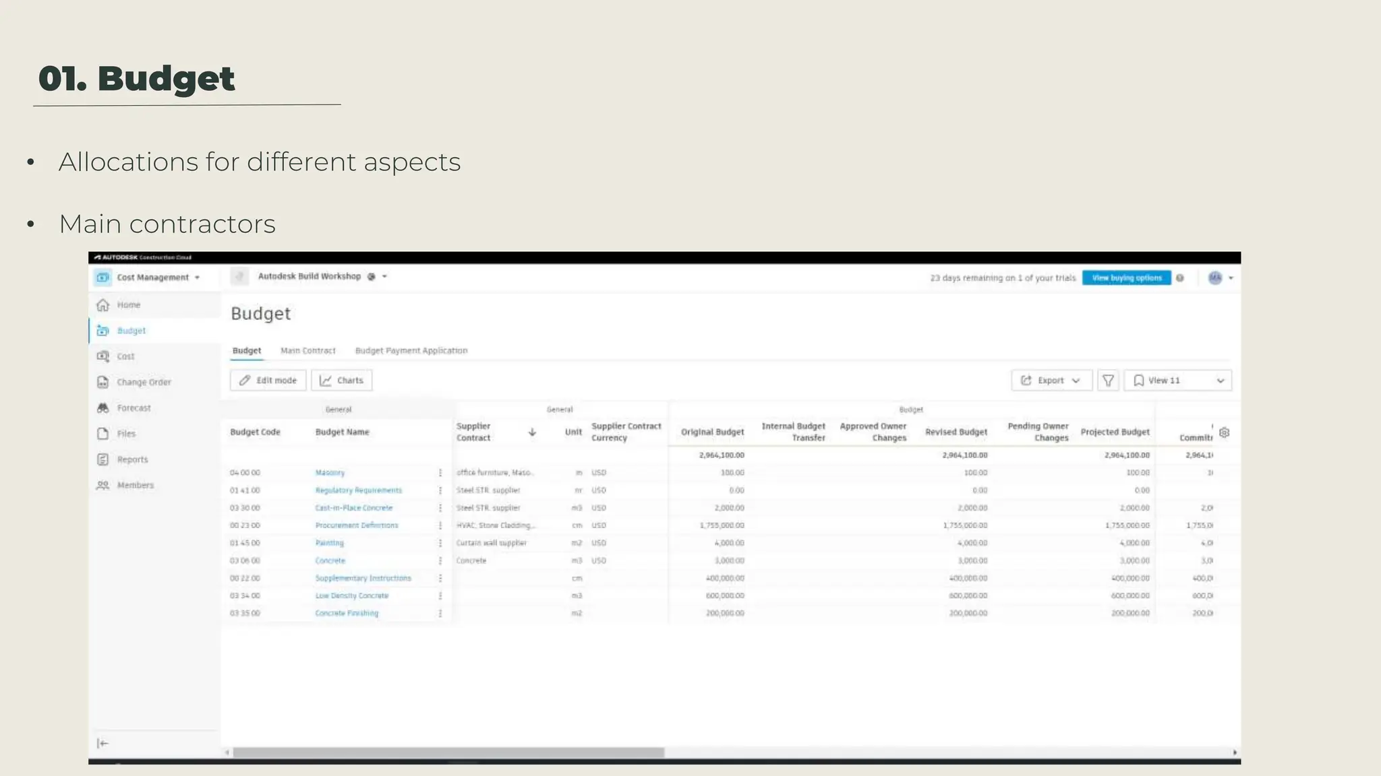Click the Budget icon in sidebar
Image resolution: width=1381 pixels, height=776 pixels.
pos(102,331)
